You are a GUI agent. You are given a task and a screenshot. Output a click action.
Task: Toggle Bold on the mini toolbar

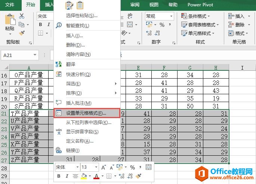[59, 176]
